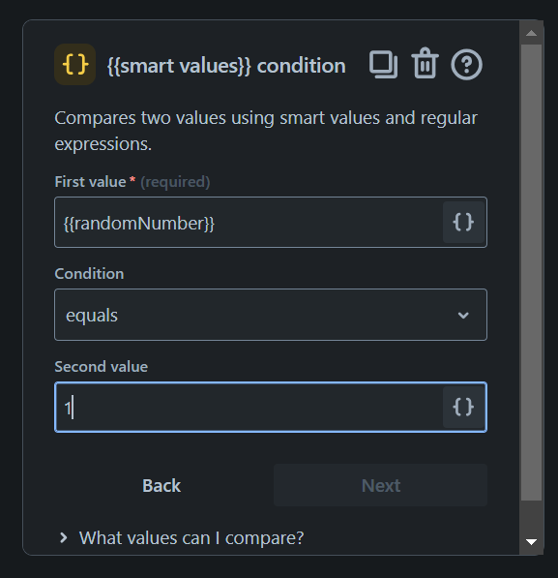Viewport: 558px width, 578px height.
Task: Open help via the question mark icon
Action: click(x=466, y=65)
